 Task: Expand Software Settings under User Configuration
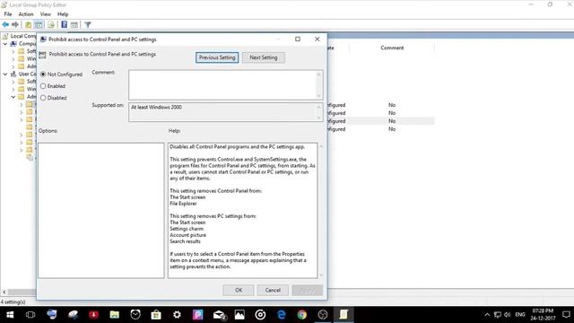[13, 82]
